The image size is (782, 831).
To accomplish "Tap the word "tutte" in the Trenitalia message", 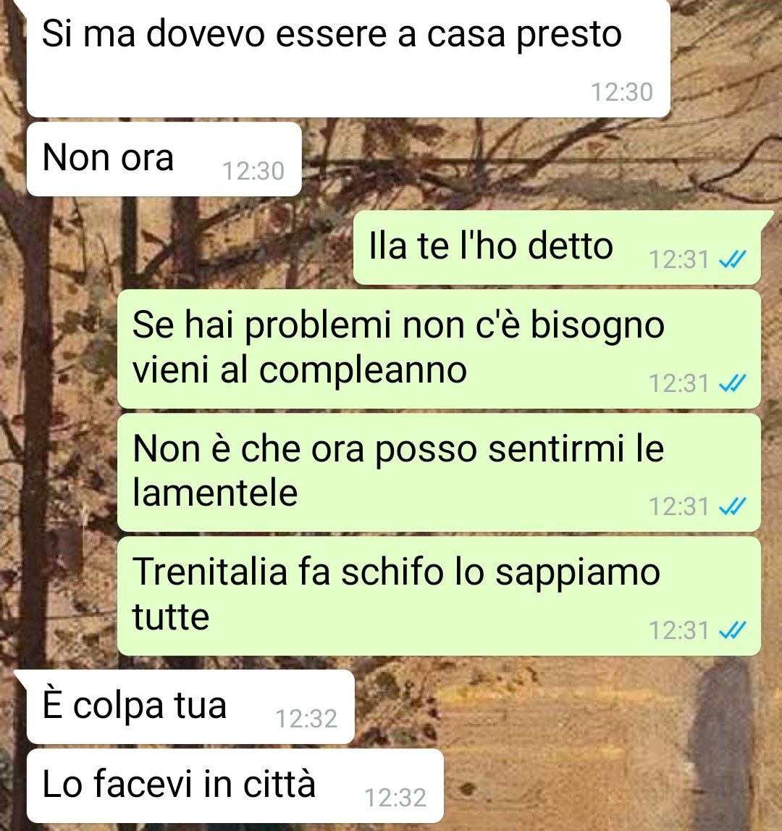I will click(171, 617).
